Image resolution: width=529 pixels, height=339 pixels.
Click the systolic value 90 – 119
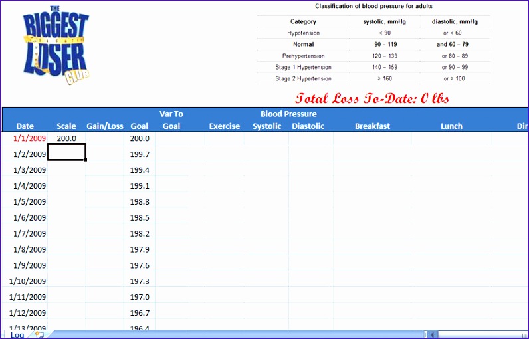pyautogui.click(x=385, y=44)
